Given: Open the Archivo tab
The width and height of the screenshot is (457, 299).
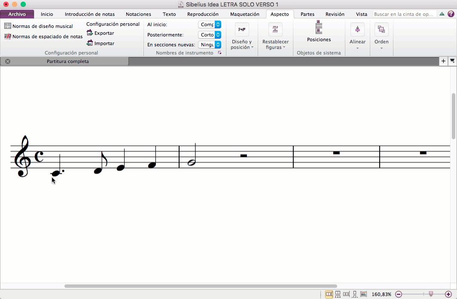Looking at the screenshot, I should tap(17, 14).
